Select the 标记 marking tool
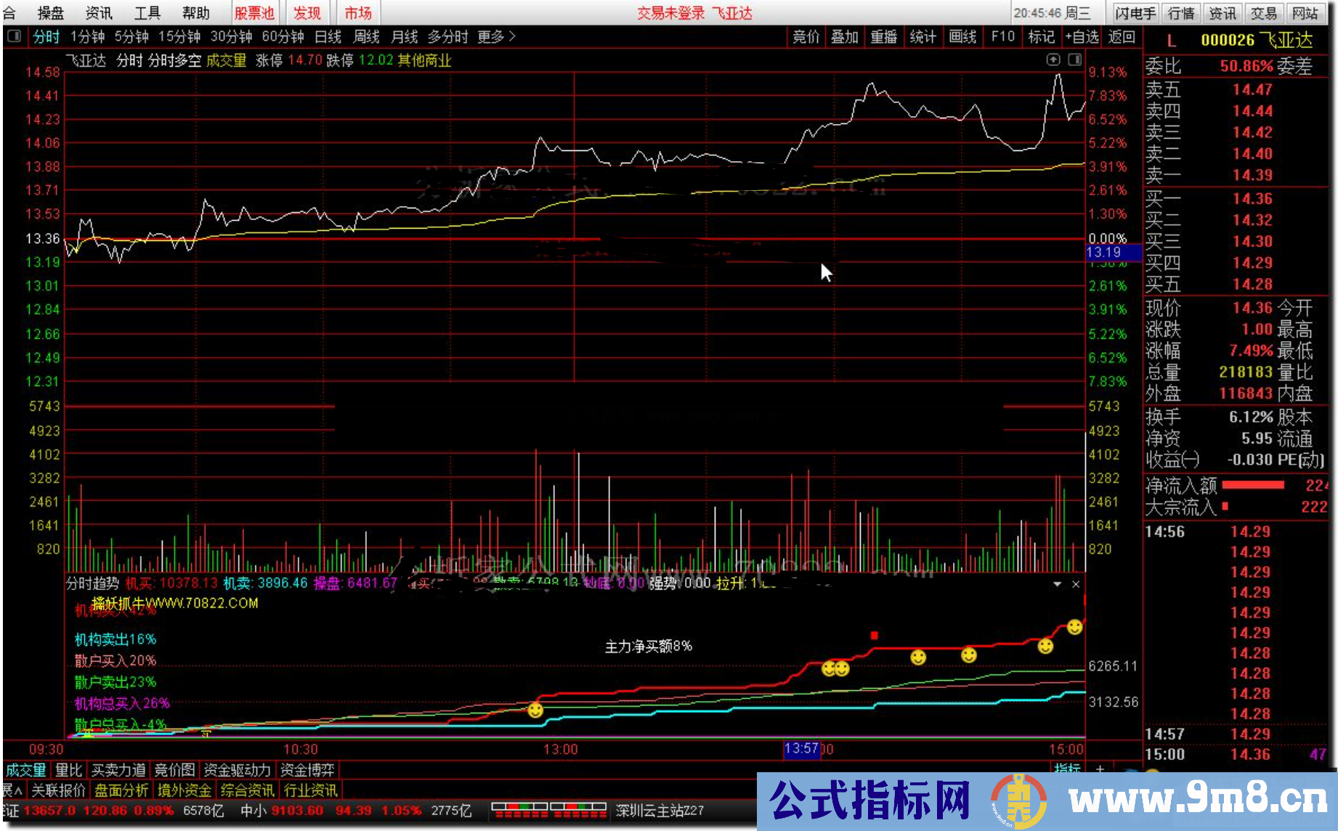This screenshot has width=1338, height=831. coord(1041,36)
